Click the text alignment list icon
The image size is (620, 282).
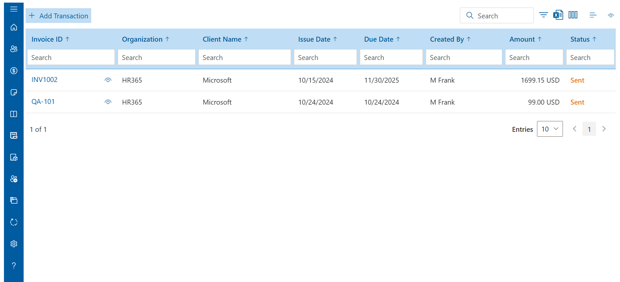click(x=593, y=15)
